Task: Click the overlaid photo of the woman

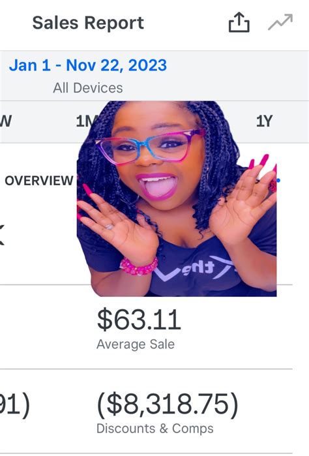Action: (177, 199)
